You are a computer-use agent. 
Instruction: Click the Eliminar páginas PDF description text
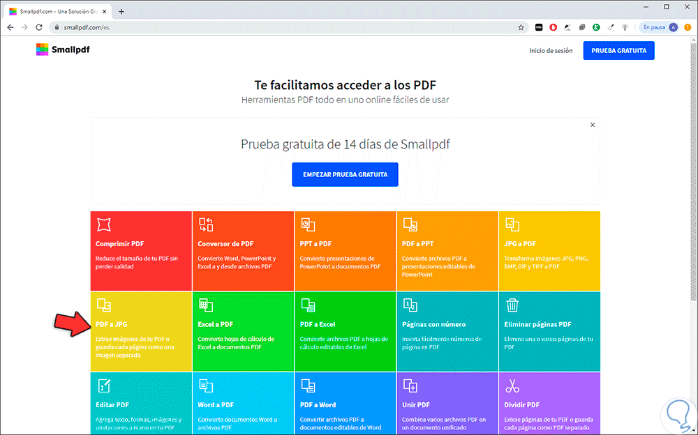tap(549, 343)
